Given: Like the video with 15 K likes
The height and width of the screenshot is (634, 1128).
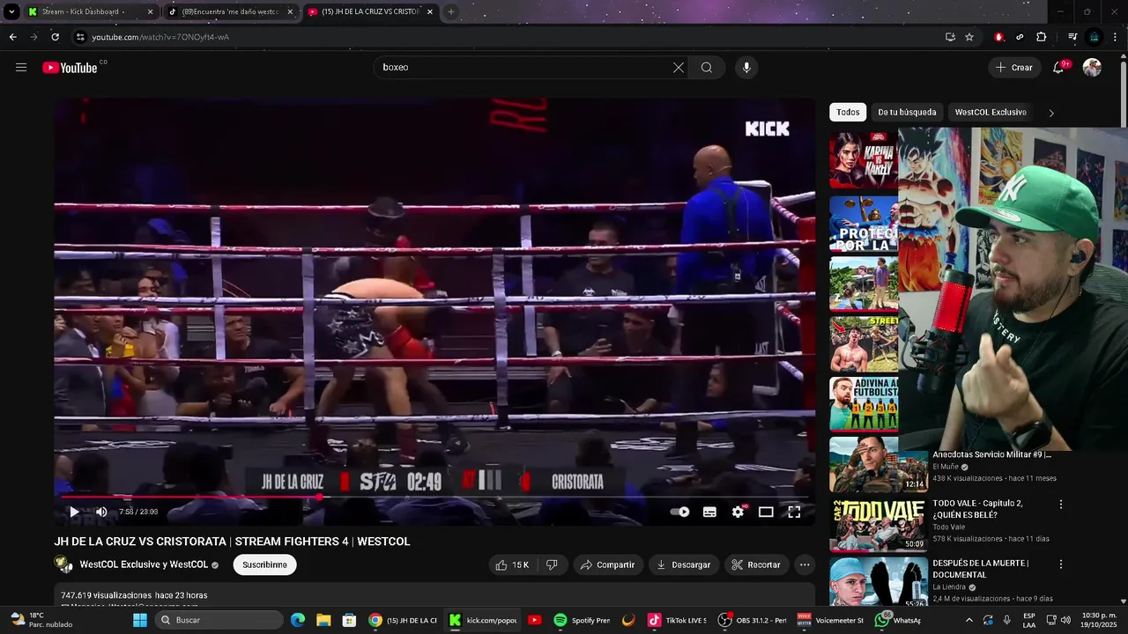Looking at the screenshot, I should [x=512, y=564].
